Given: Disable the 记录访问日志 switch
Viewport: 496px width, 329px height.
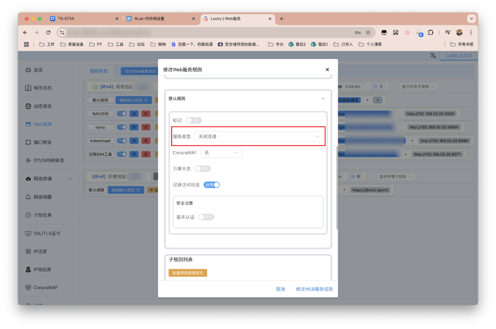Looking at the screenshot, I should [x=212, y=185].
